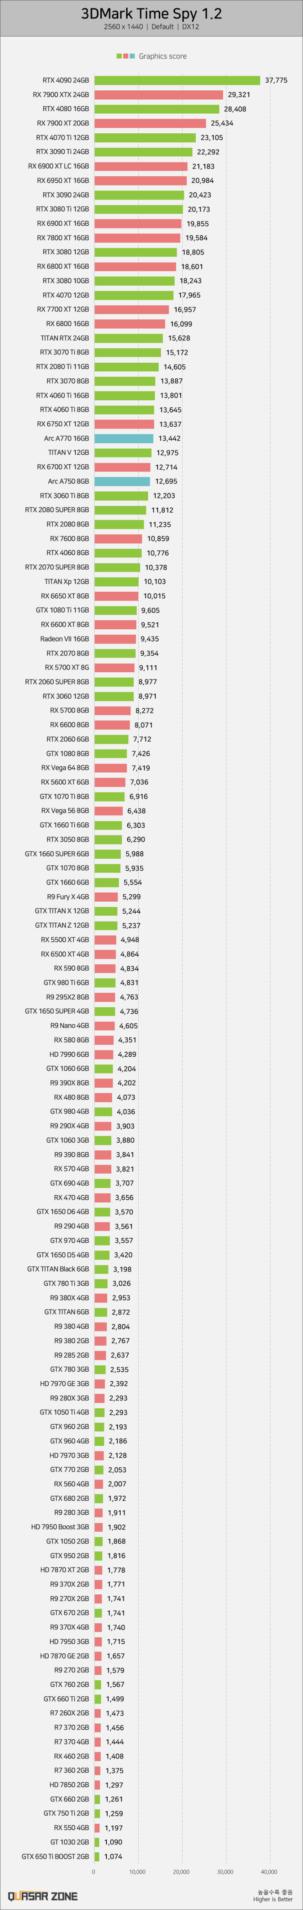The width and height of the screenshot is (303, 1910).
Task: Click the TITAN RTX 24GB bar
Action: [128, 338]
